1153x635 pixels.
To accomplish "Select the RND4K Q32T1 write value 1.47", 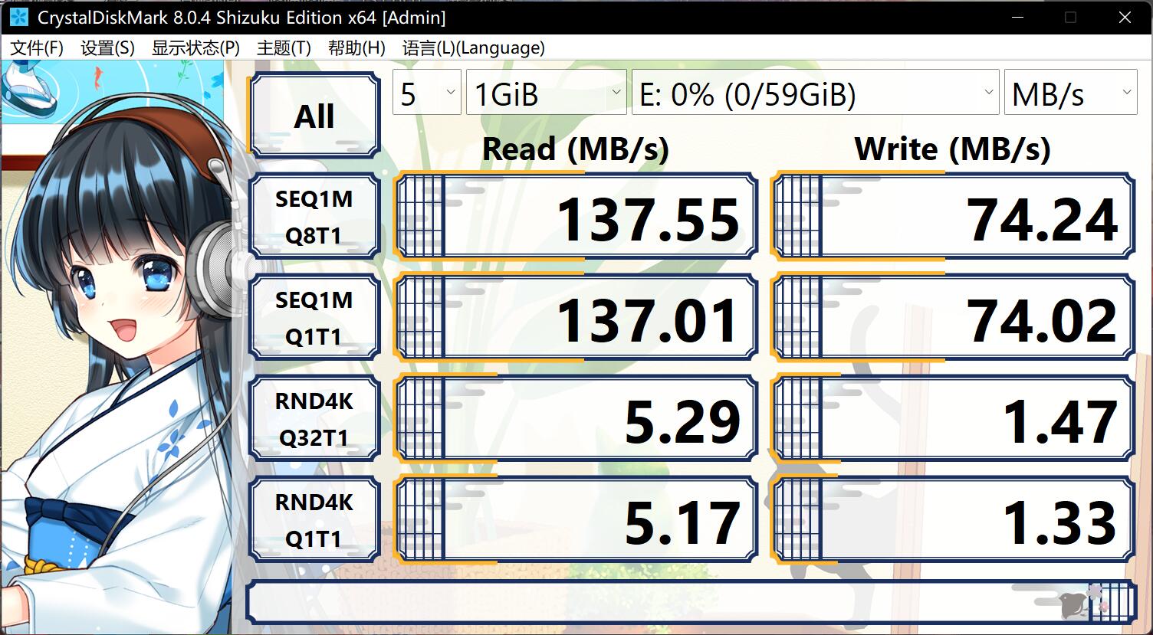I will click(x=953, y=419).
